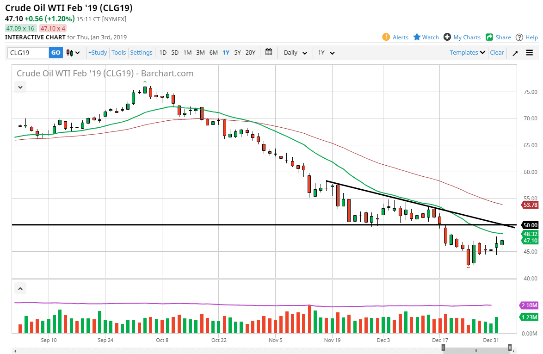Collapse the volume pane chevron
This screenshot has height=354, width=543.
pos(20,289)
